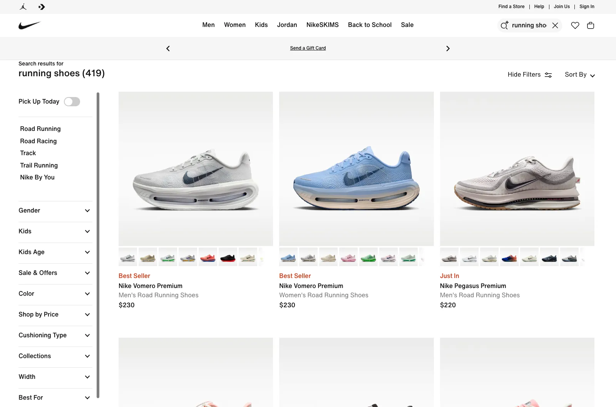Screen dimensions: 616x407
Task: Select pink colorway of Women's Vomero Premium
Action: 348,257
